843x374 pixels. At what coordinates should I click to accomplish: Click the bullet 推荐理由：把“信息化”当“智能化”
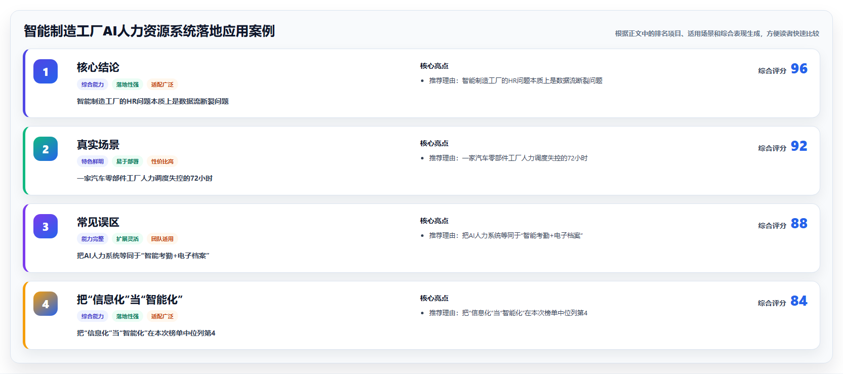tap(508, 313)
